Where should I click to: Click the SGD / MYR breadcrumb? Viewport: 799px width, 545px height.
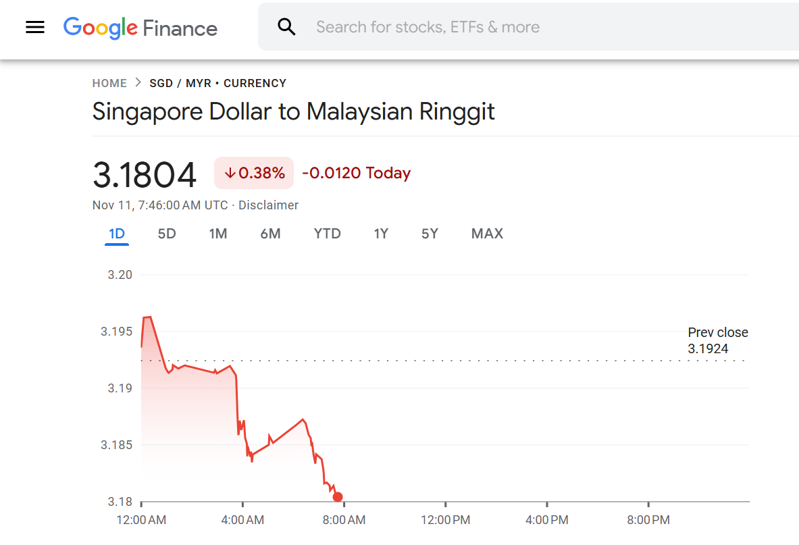180,83
